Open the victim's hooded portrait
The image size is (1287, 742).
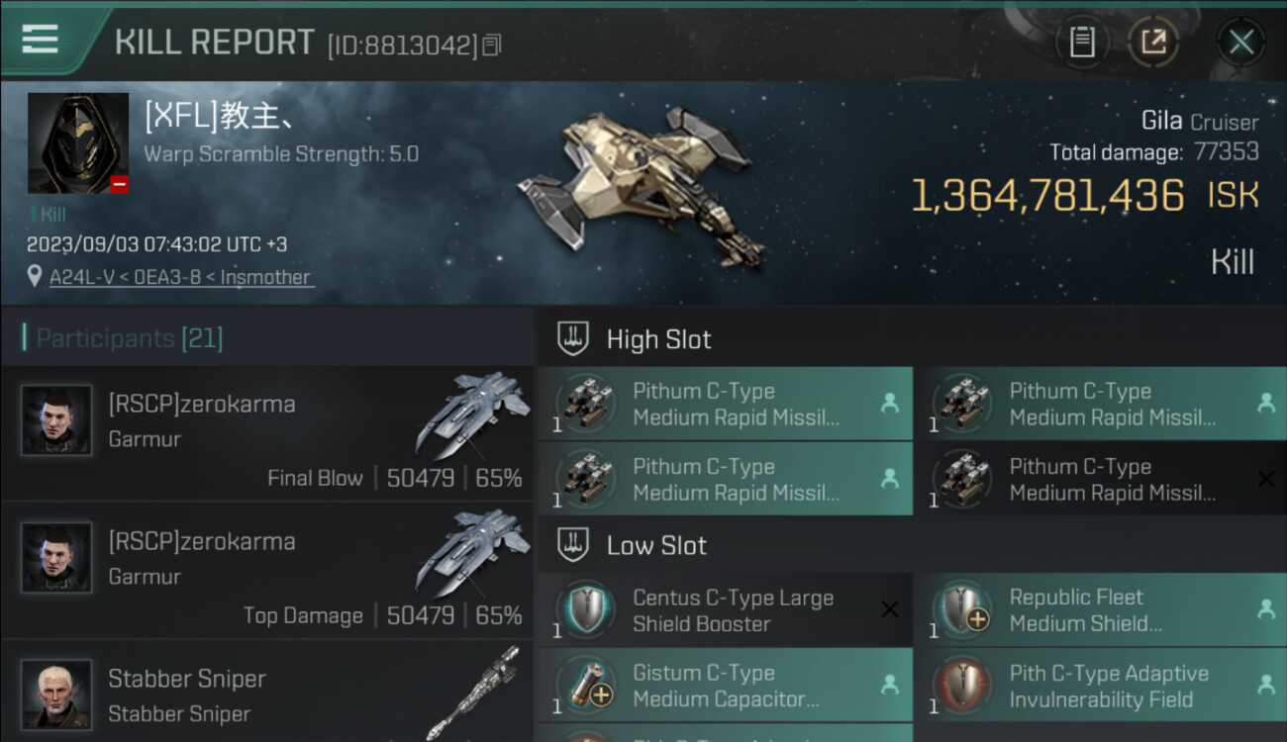(78, 143)
